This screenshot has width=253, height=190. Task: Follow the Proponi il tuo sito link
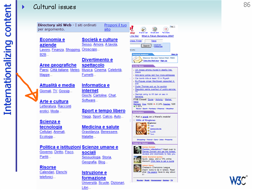(x=115, y=27)
